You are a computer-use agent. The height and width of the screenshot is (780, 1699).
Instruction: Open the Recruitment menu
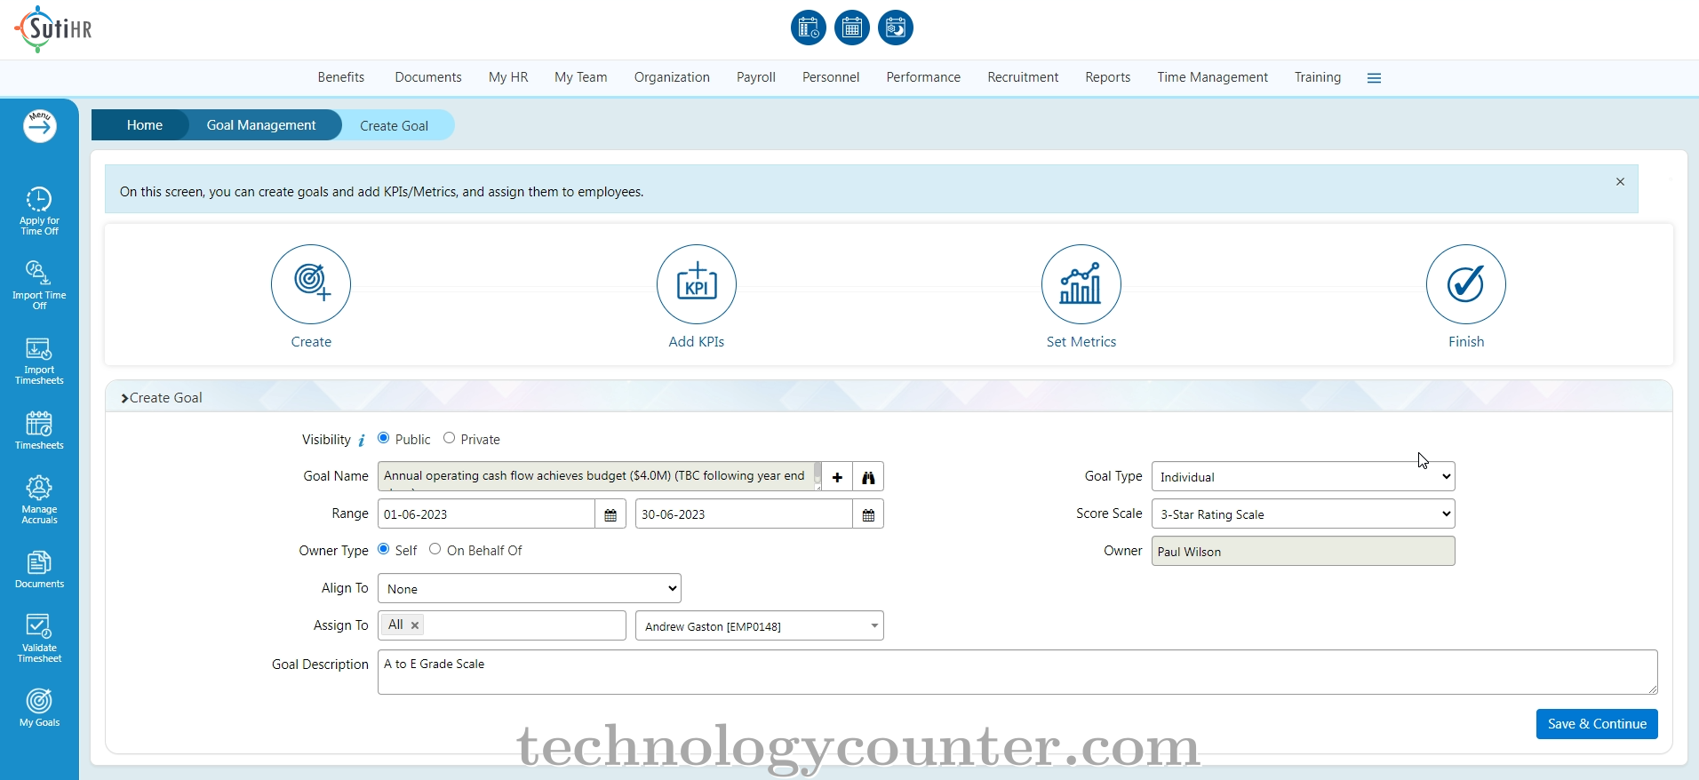1023,77
